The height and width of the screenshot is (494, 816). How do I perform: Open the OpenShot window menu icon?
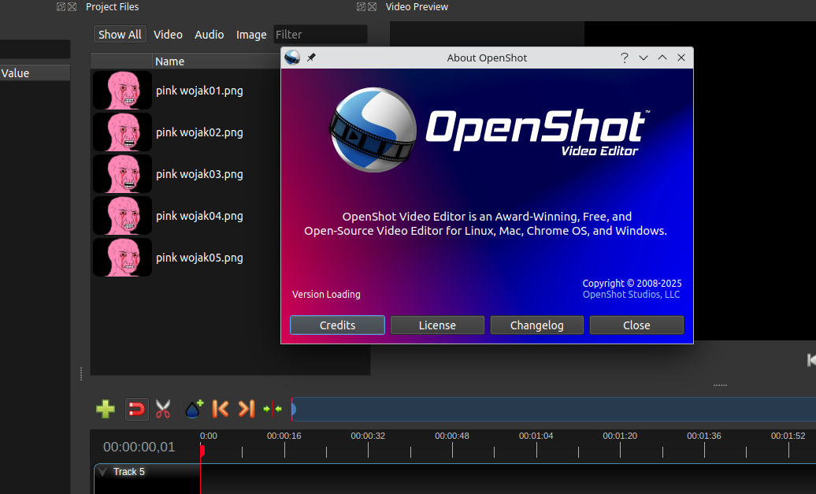pos(292,58)
